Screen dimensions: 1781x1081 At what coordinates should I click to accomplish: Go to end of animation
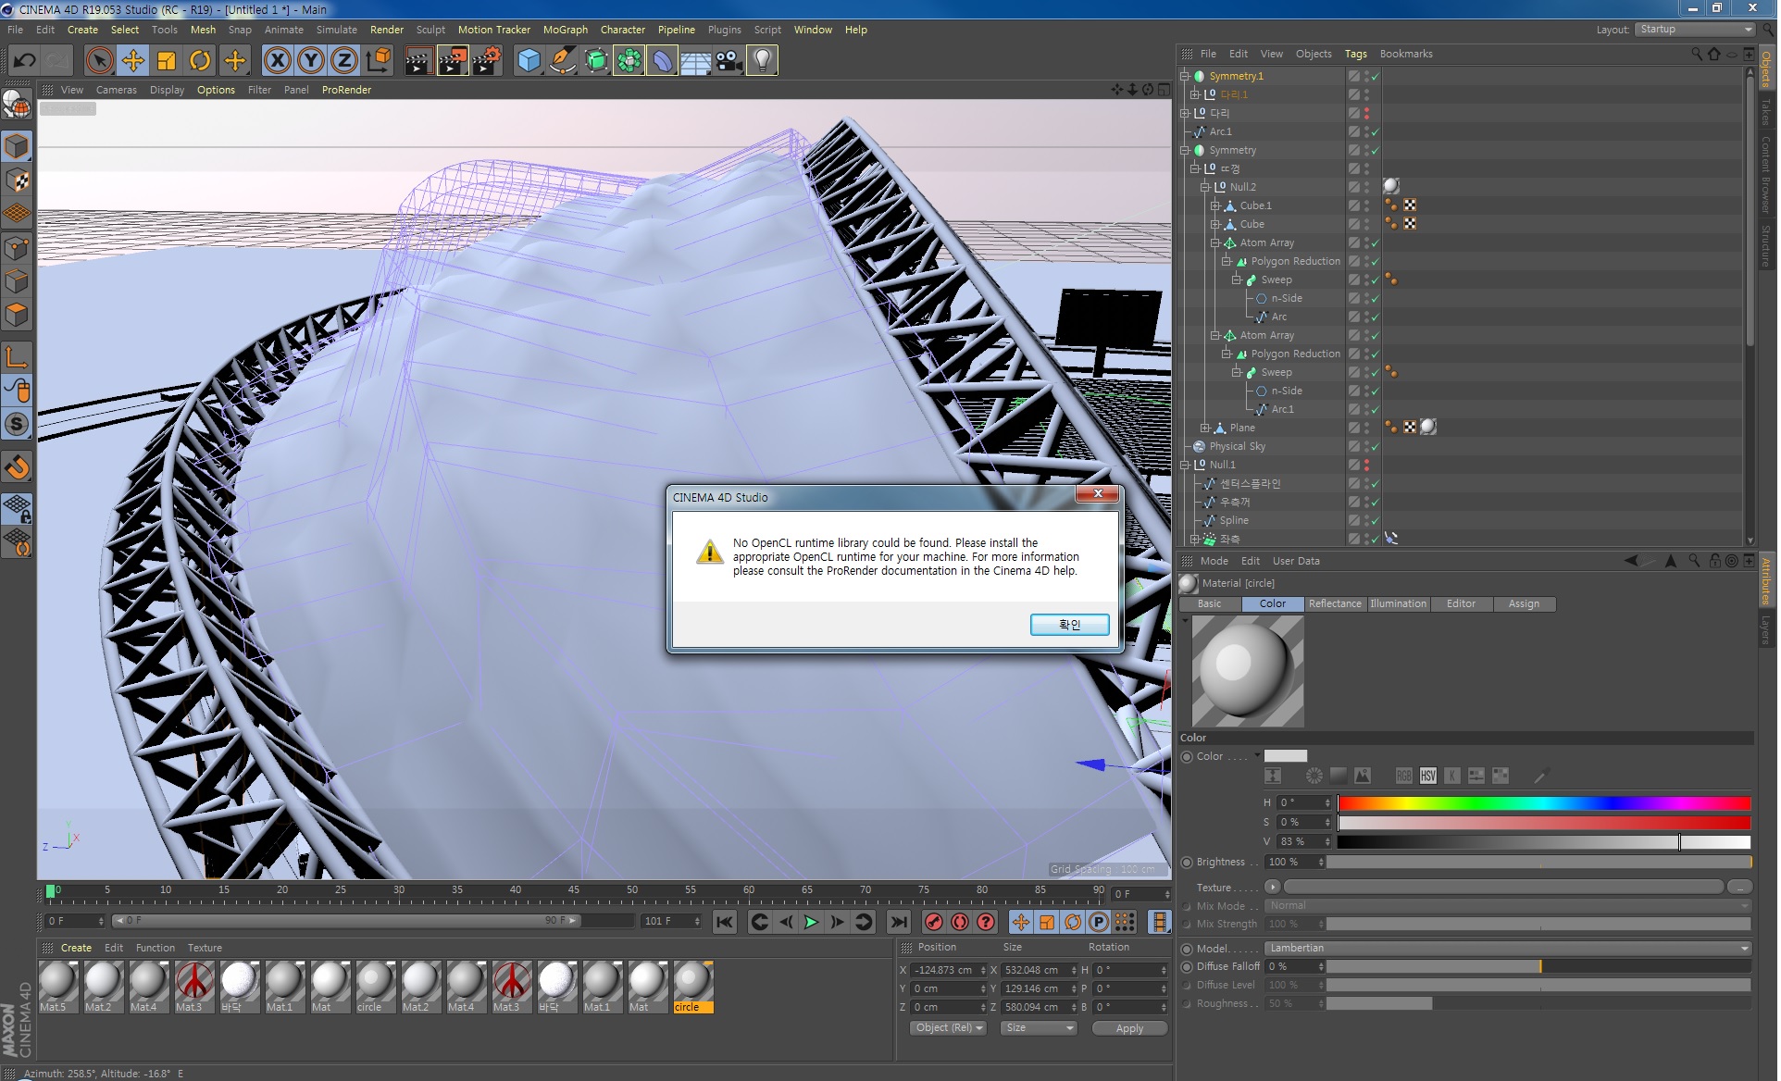tap(898, 922)
